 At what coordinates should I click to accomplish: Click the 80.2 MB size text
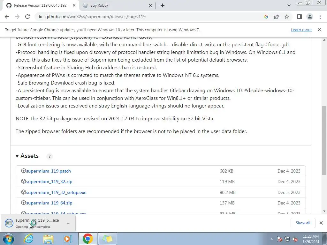tap(227, 192)
